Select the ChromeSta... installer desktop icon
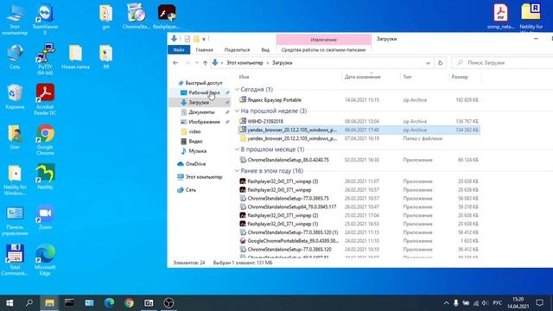553x311 pixels. pos(137,16)
